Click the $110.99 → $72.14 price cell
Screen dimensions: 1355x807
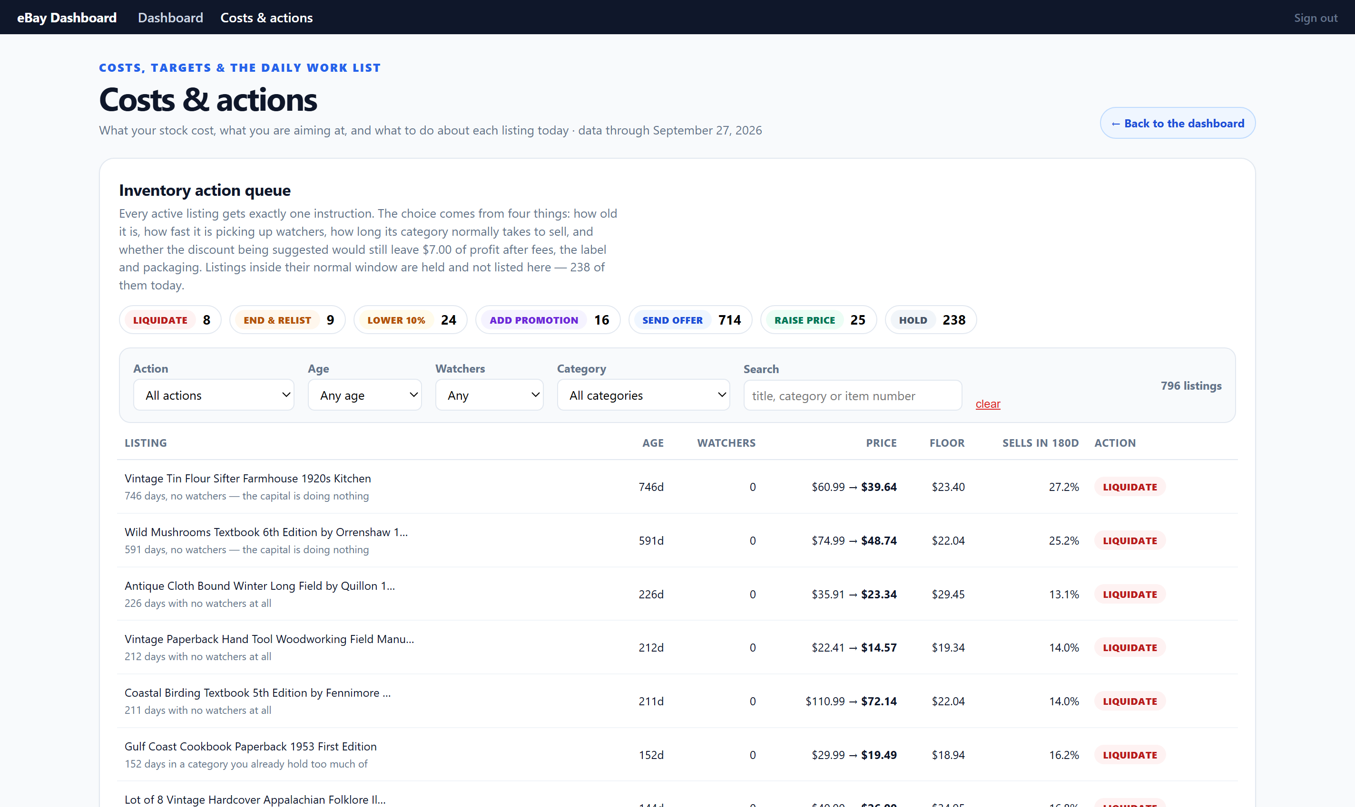pos(851,701)
